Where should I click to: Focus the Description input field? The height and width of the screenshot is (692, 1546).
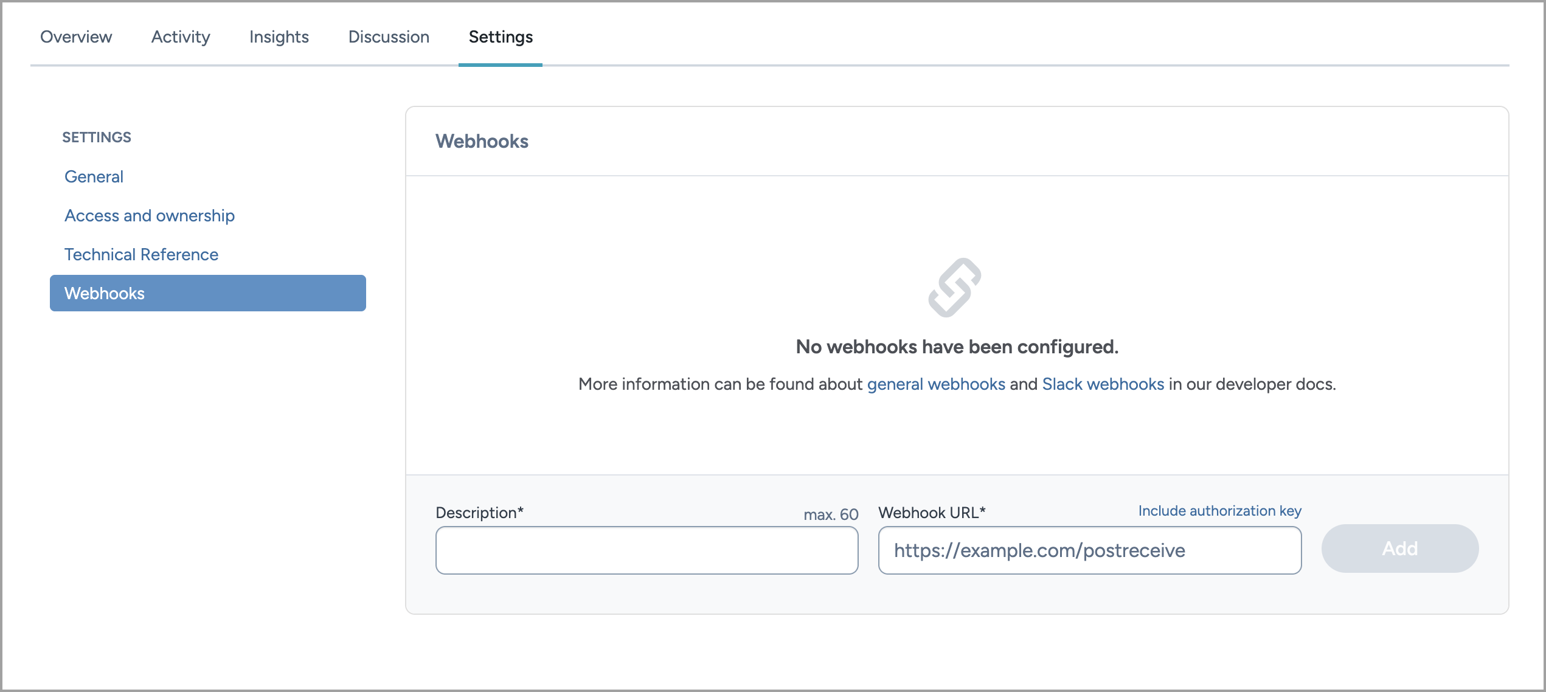[647, 550]
